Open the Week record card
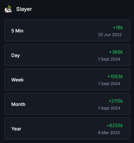 coord(67,79)
